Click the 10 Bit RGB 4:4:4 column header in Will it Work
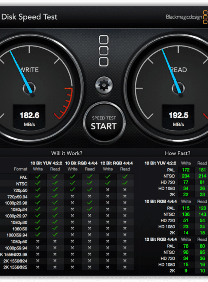208x282 pixels. (81, 163)
